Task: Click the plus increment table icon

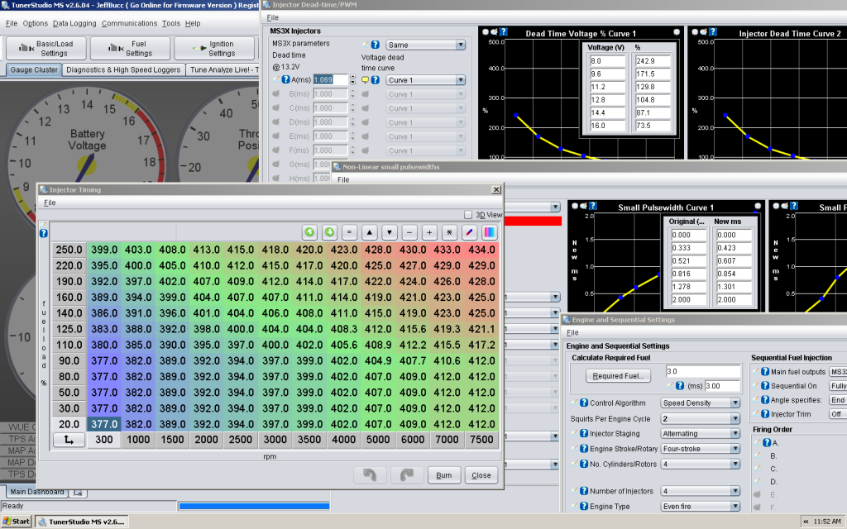Action: pos(429,232)
